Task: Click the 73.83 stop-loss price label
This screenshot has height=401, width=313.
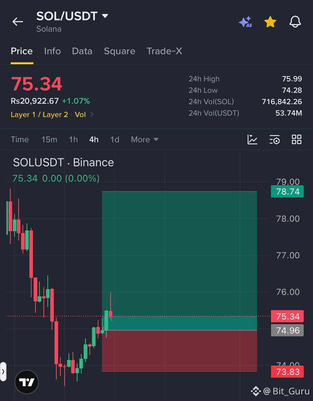Action: tap(288, 371)
